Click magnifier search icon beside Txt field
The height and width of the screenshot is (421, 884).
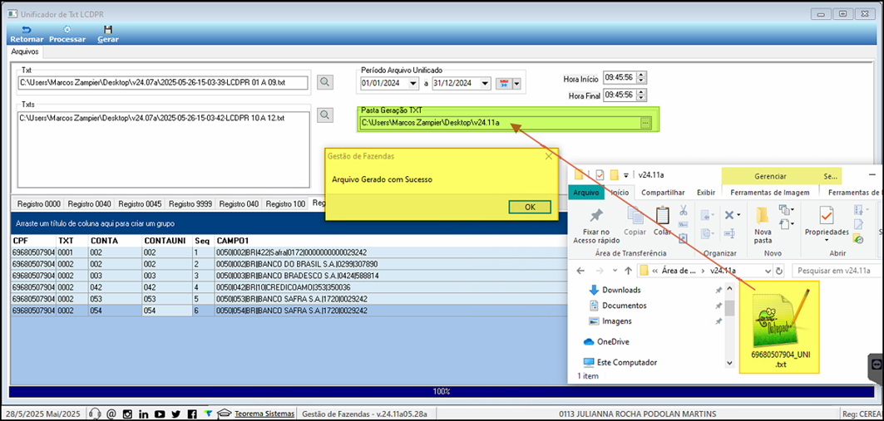point(324,82)
